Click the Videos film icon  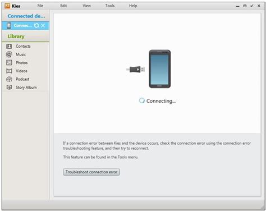9,71
